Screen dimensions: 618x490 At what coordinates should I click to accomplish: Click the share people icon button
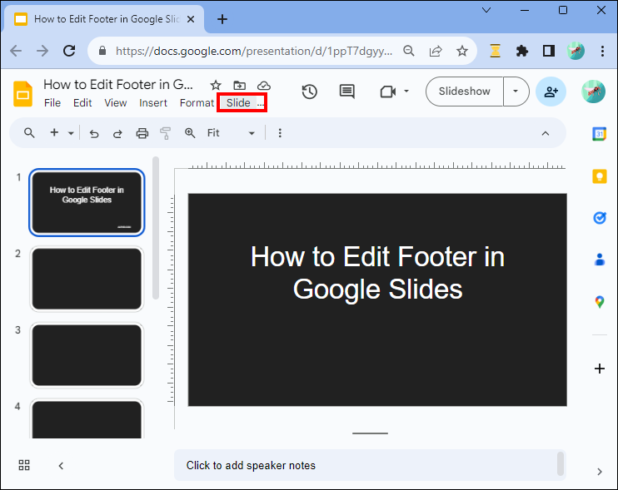pyautogui.click(x=551, y=92)
